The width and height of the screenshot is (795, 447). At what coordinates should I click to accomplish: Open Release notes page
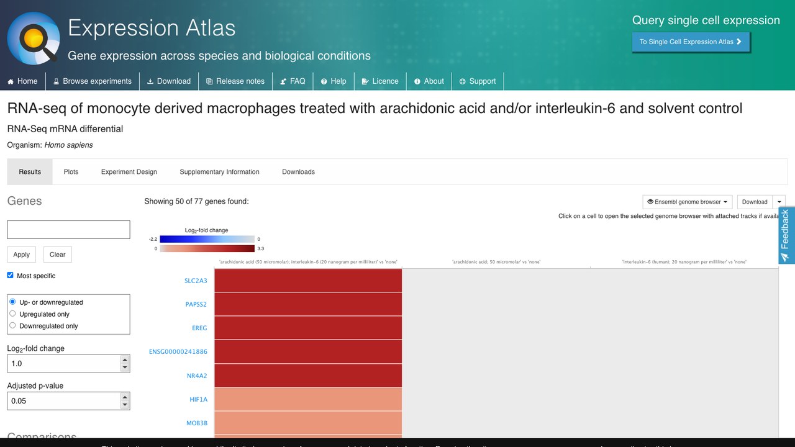tap(235, 81)
